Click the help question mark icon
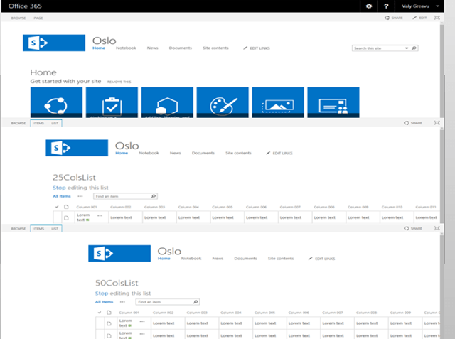Screen dimensions: 455x339 pyautogui.click(x=385, y=6)
